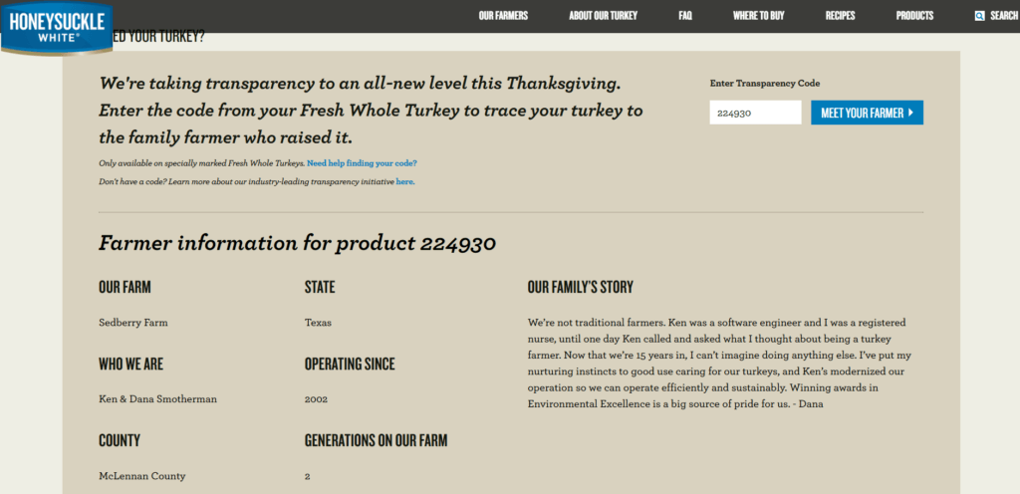Select Where To Buy in navigation

pos(759,16)
